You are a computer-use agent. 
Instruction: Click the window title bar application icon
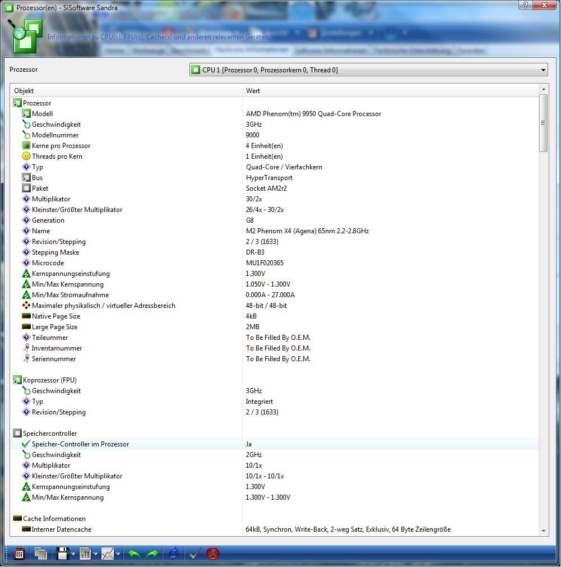click(8, 7)
